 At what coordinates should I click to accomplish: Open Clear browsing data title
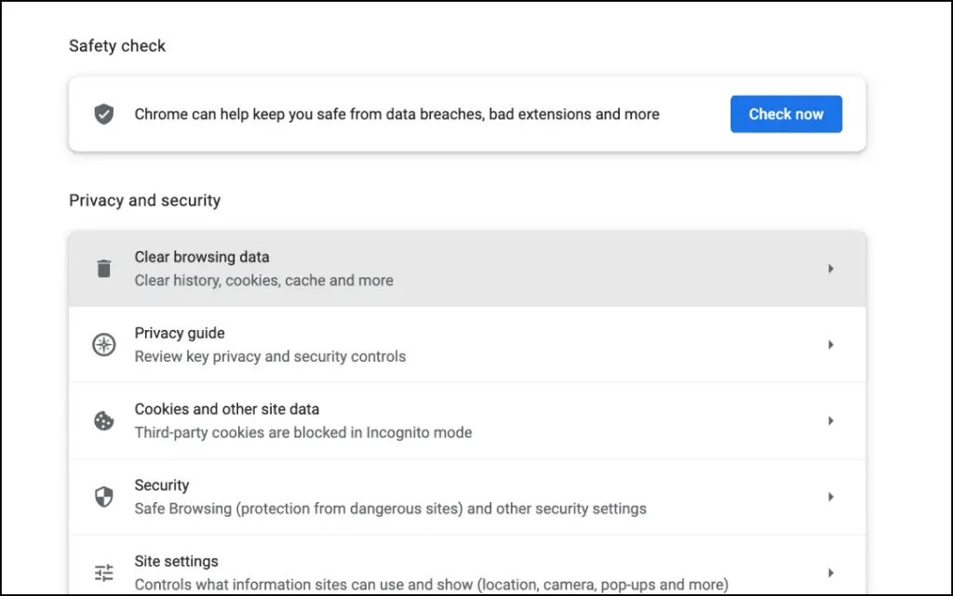(x=202, y=257)
